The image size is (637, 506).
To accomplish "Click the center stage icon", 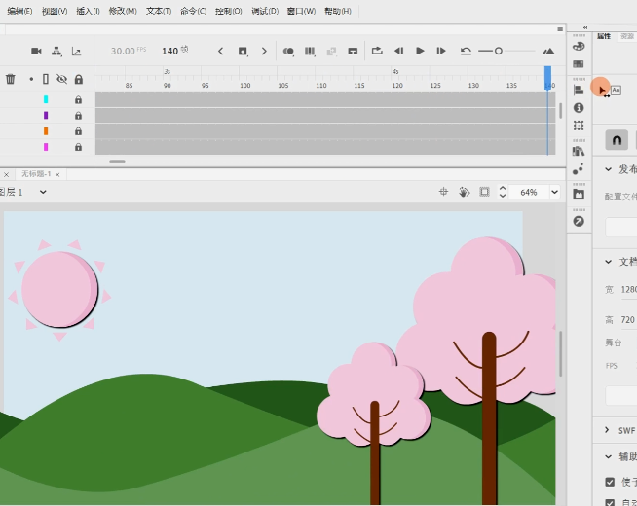I will tap(443, 192).
